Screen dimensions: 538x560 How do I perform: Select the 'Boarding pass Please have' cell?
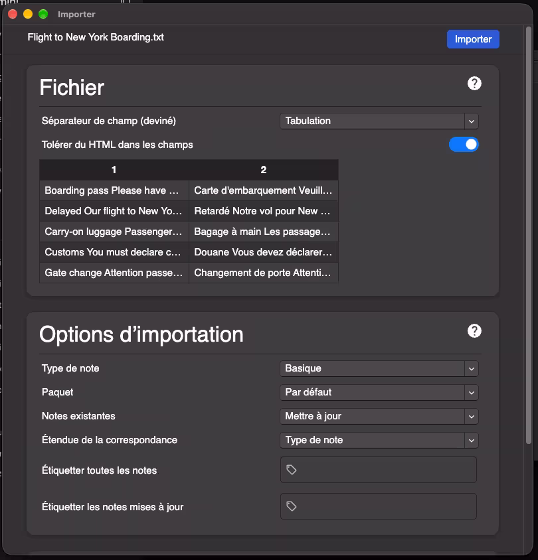pos(114,190)
